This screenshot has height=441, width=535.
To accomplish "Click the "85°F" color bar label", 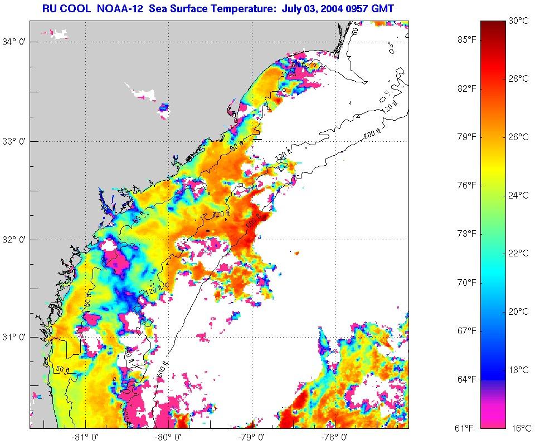I will pyautogui.click(x=466, y=40).
